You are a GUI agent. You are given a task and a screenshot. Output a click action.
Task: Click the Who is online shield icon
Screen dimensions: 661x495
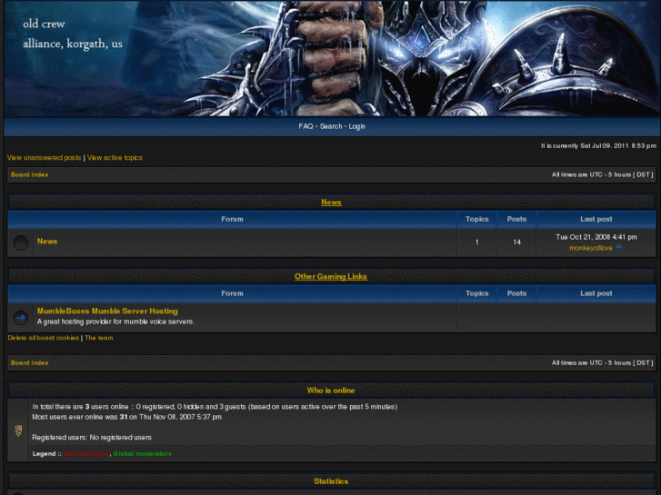click(x=18, y=431)
